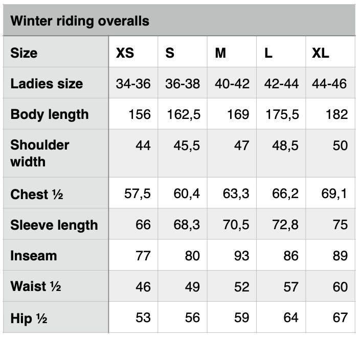Select the 'Sleeve length' row label
360x341 pixels.
click(x=54, y=225)
